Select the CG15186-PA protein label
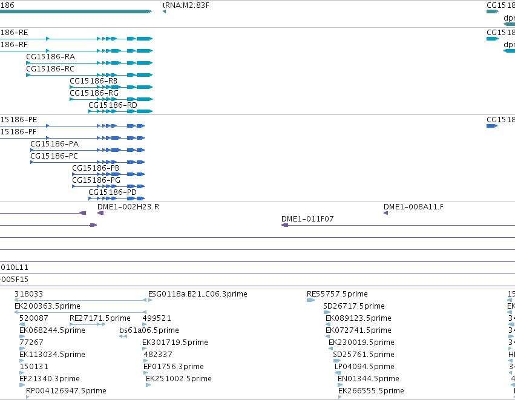 coord(54,144)
